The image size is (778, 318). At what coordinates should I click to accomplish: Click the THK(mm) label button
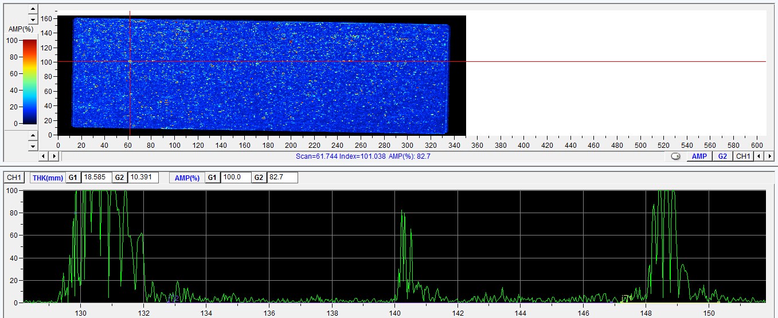48,178
